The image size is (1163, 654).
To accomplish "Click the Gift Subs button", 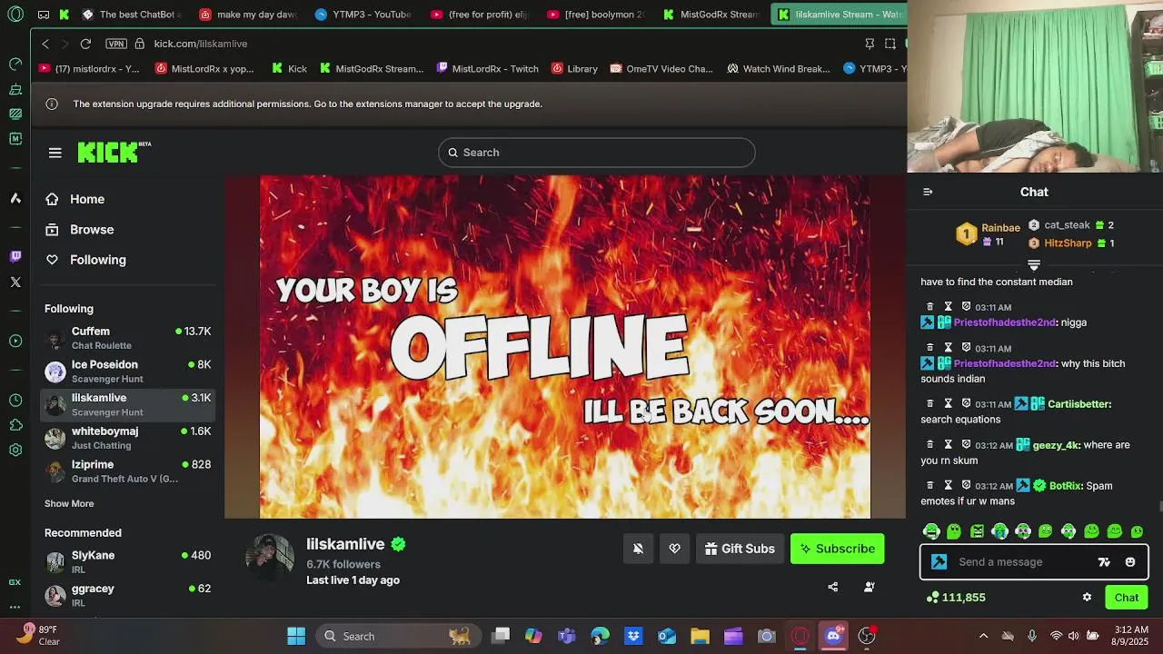I will [x=740, y=549].
